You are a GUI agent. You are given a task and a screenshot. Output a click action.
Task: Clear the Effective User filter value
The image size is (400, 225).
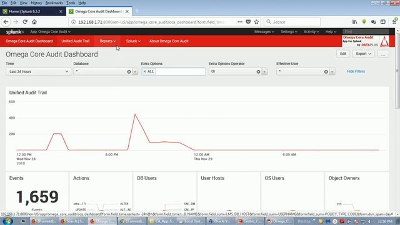pyautogui.click(x=326, y=72)
